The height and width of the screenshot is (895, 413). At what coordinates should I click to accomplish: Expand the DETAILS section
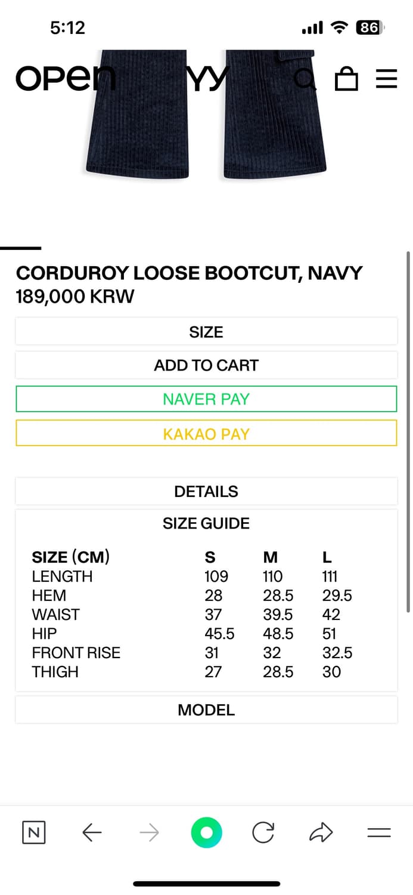[206, 491]
